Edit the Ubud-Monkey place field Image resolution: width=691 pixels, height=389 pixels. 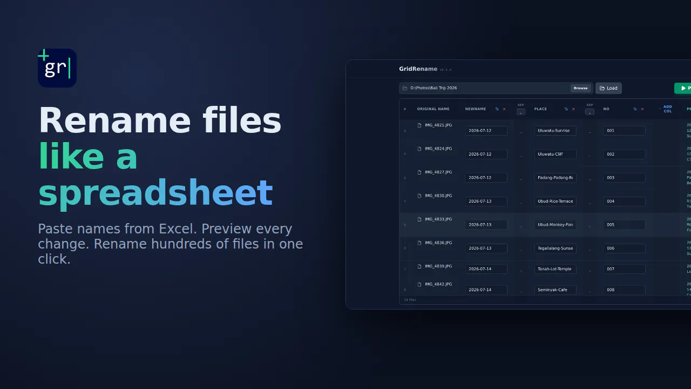click(x=555, y=225)
